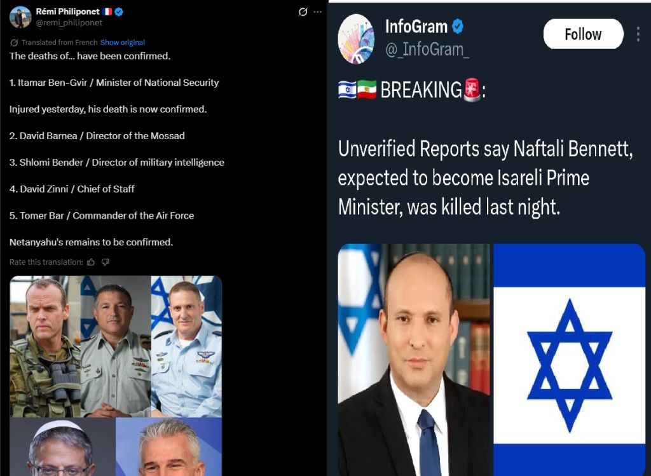Open the Air Force commander photo in blue uniform
The height and width of the screenshot is (476, 651).
click(186, 346)
